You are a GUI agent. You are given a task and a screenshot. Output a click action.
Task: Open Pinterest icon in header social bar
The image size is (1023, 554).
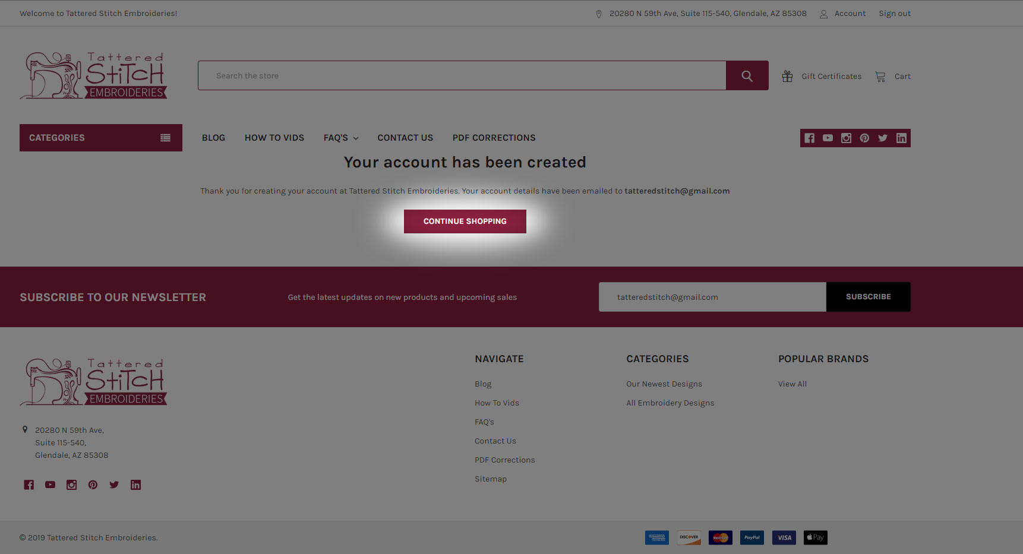click(x=864, y=138)
